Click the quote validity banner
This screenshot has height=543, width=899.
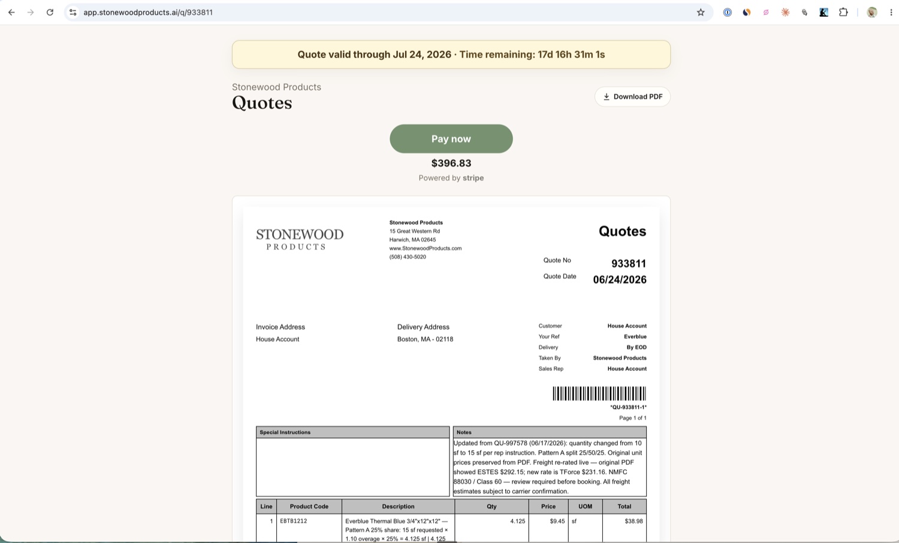click(451, 55)
